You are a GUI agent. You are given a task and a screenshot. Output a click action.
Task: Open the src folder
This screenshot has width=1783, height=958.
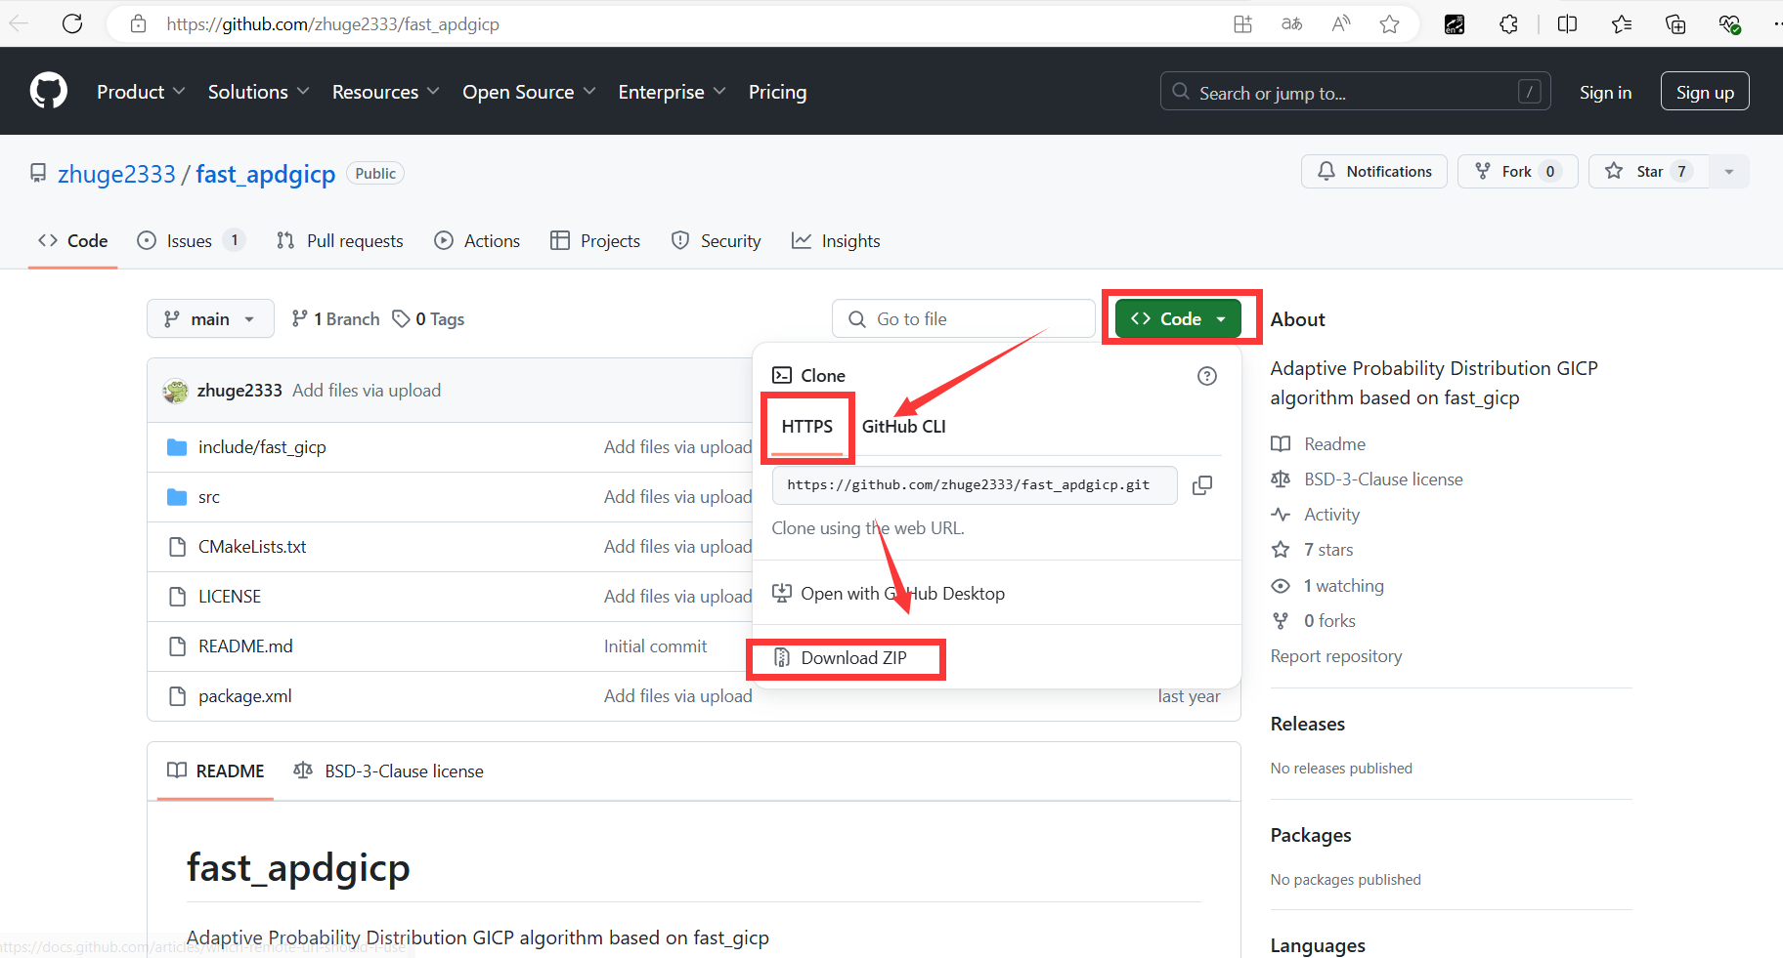coord(209,497)
